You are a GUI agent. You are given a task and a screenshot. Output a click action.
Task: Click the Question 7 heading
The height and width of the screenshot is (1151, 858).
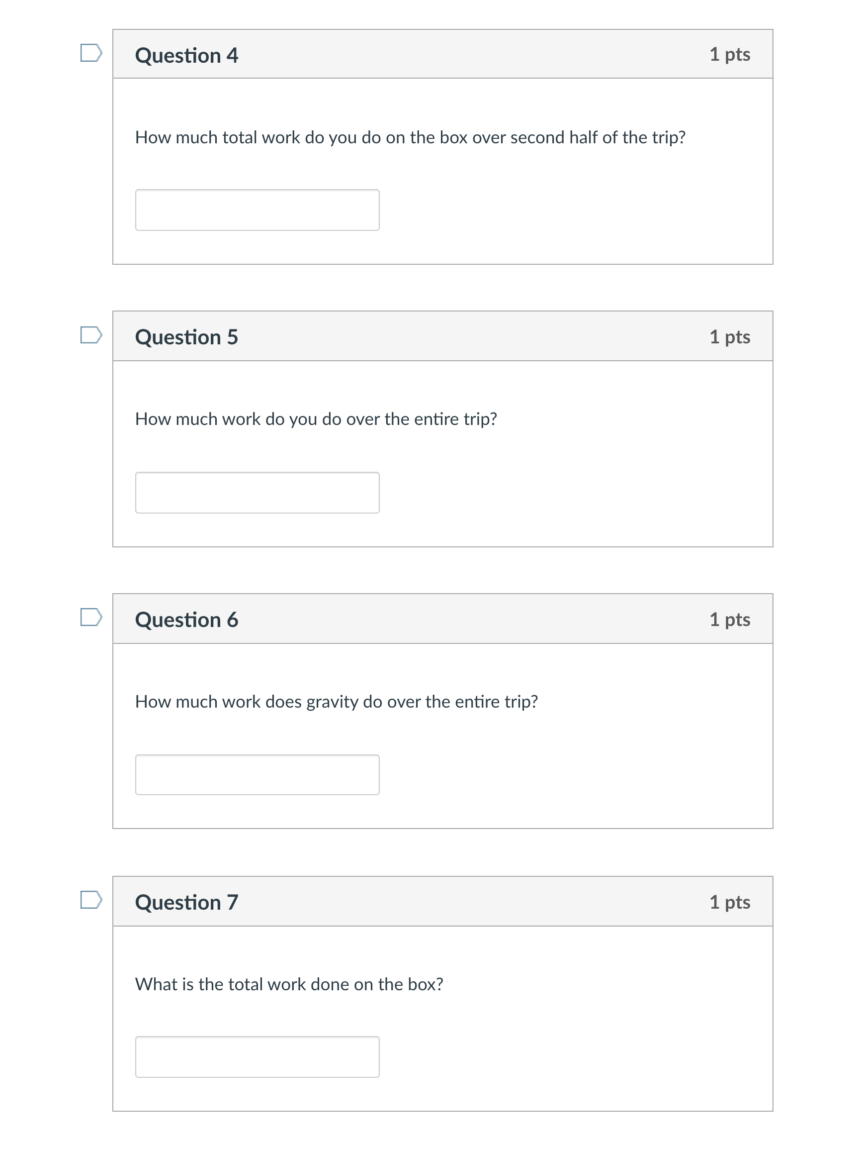point(186,902)
